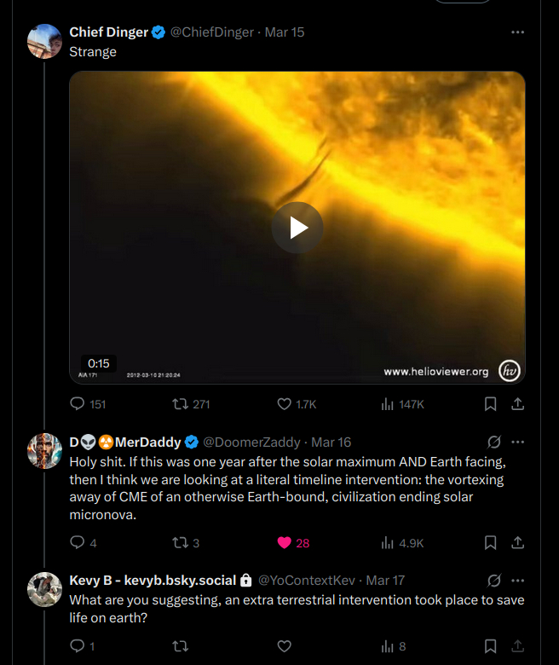
Task: Repost Chief Dinger's Strange tweet
Action: click(x=181, y=404)
